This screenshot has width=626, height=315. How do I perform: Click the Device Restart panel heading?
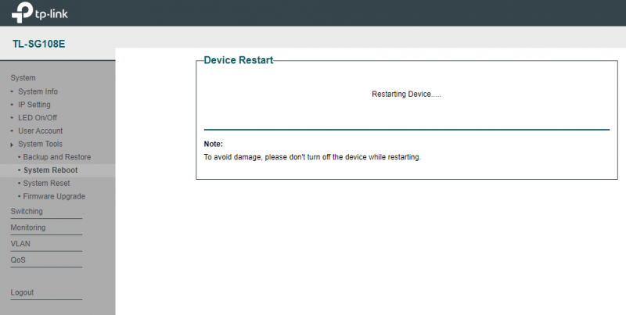coord(239,60)
